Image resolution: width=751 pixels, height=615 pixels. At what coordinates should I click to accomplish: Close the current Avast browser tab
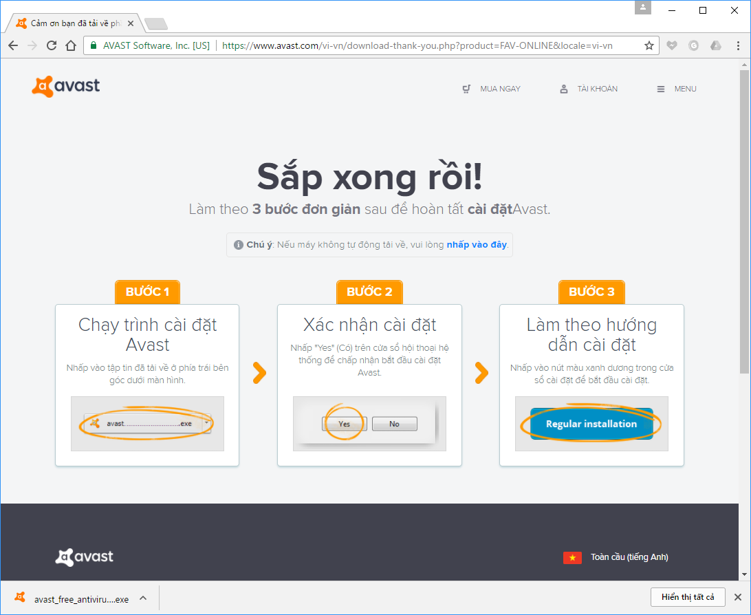(x=130, y=23)
